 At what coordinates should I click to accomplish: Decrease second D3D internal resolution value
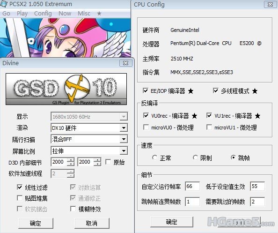[x=97, y=164]
